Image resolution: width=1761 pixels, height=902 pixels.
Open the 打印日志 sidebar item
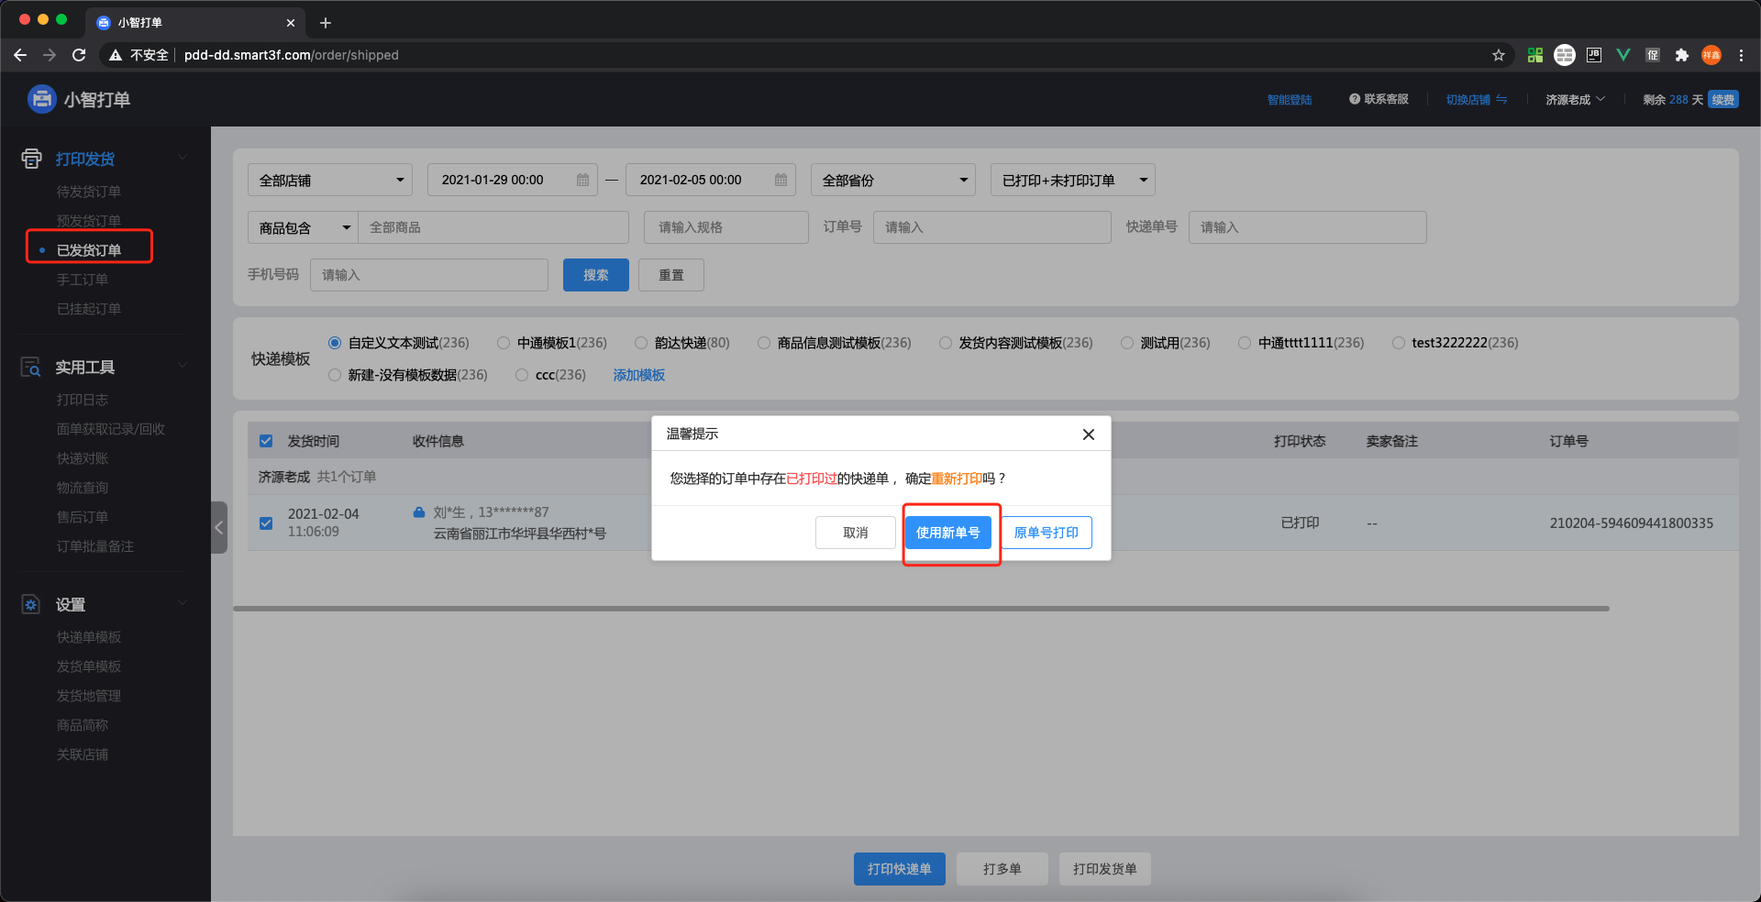[83, 400]
